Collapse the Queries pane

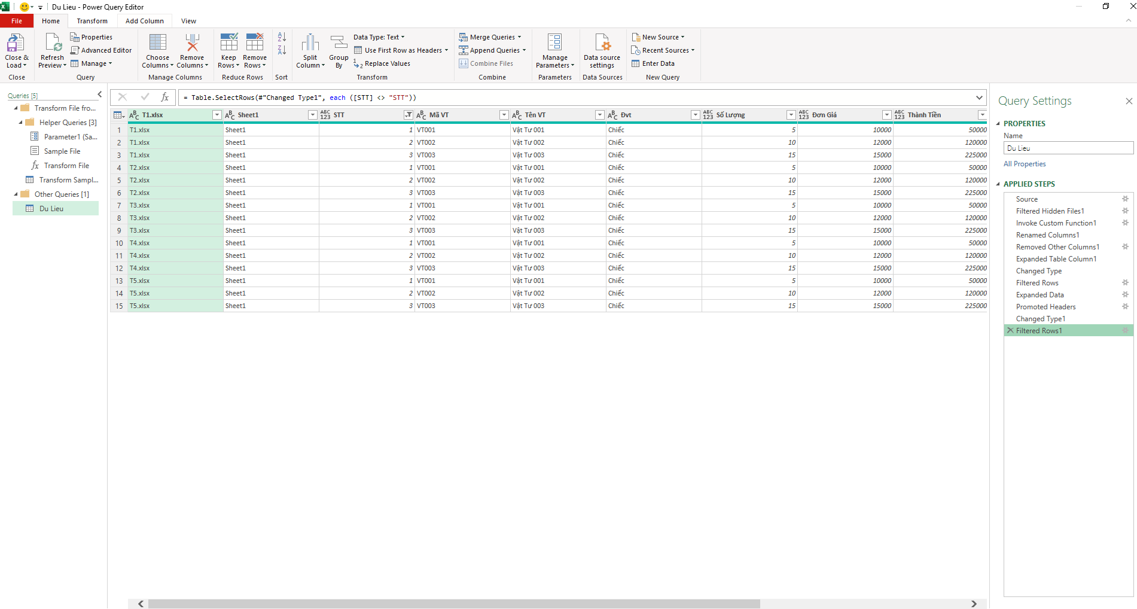[x=99, y=95]
